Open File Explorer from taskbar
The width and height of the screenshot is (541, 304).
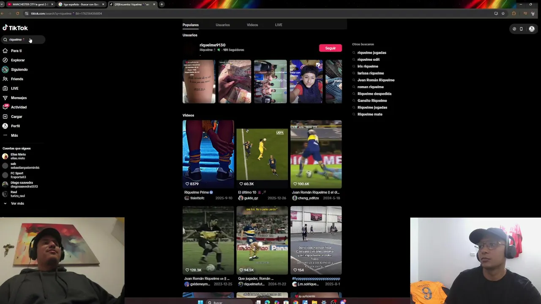pyautogui.click(x=314, y=302)
